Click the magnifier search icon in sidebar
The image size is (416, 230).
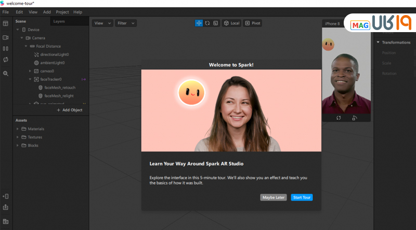tap(6, 74)
